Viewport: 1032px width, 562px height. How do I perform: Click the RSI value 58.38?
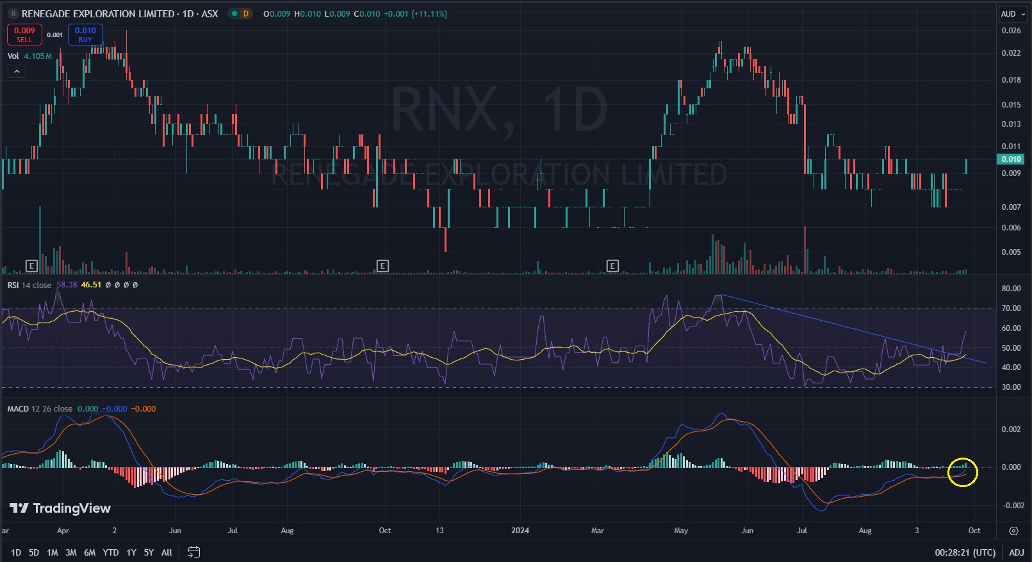coord(67,285)
